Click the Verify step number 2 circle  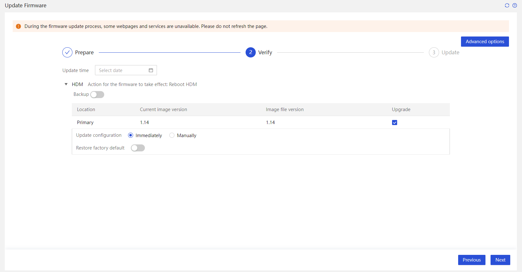[251, 52]
